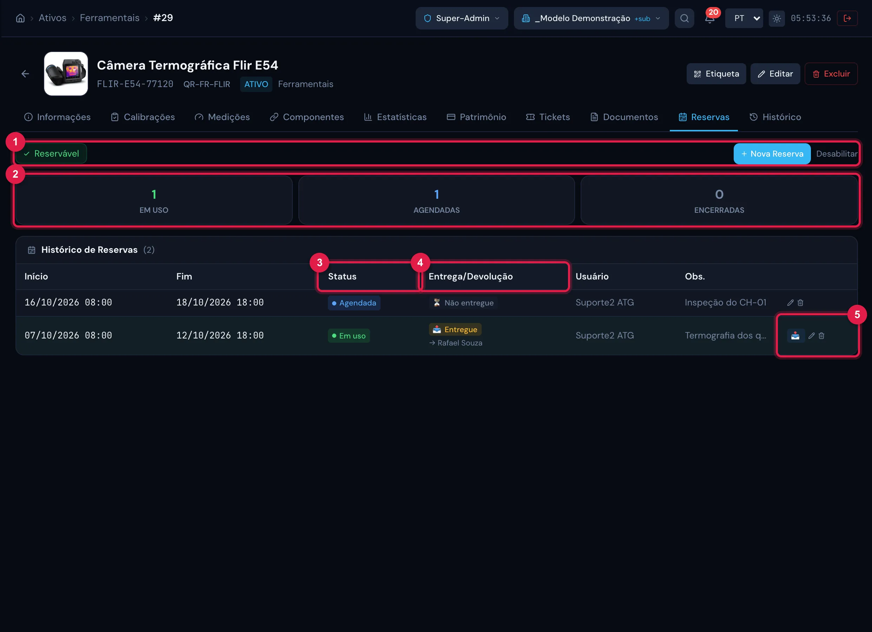Image resolution: width=872 pixels, height=632 pixels.
Task: Expand the Super-Admin role dropdown
Action: 462,18
